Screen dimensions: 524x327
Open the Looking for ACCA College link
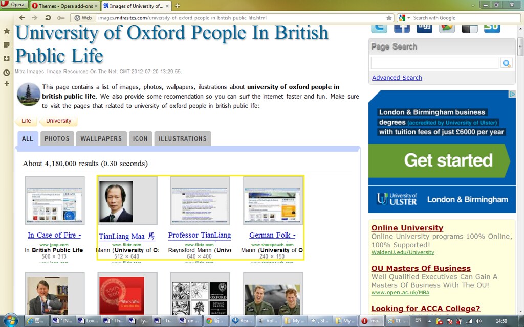(x=426, y=308)
